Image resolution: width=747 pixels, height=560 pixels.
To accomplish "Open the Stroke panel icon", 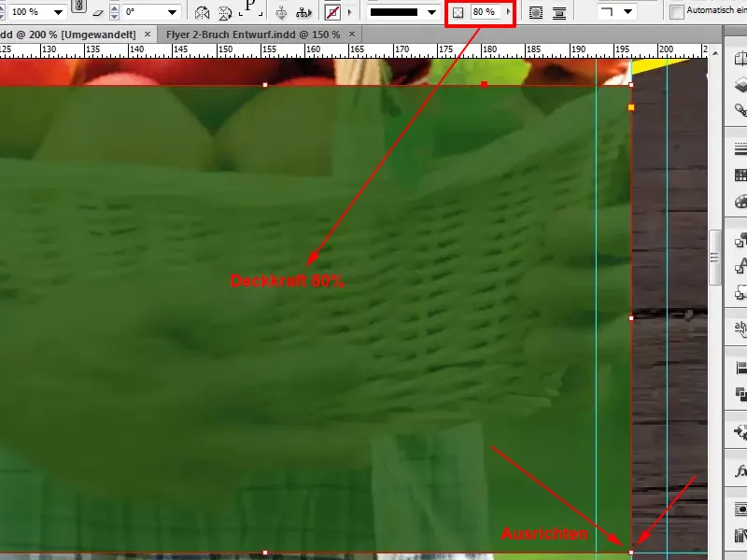I will point(740,150).
